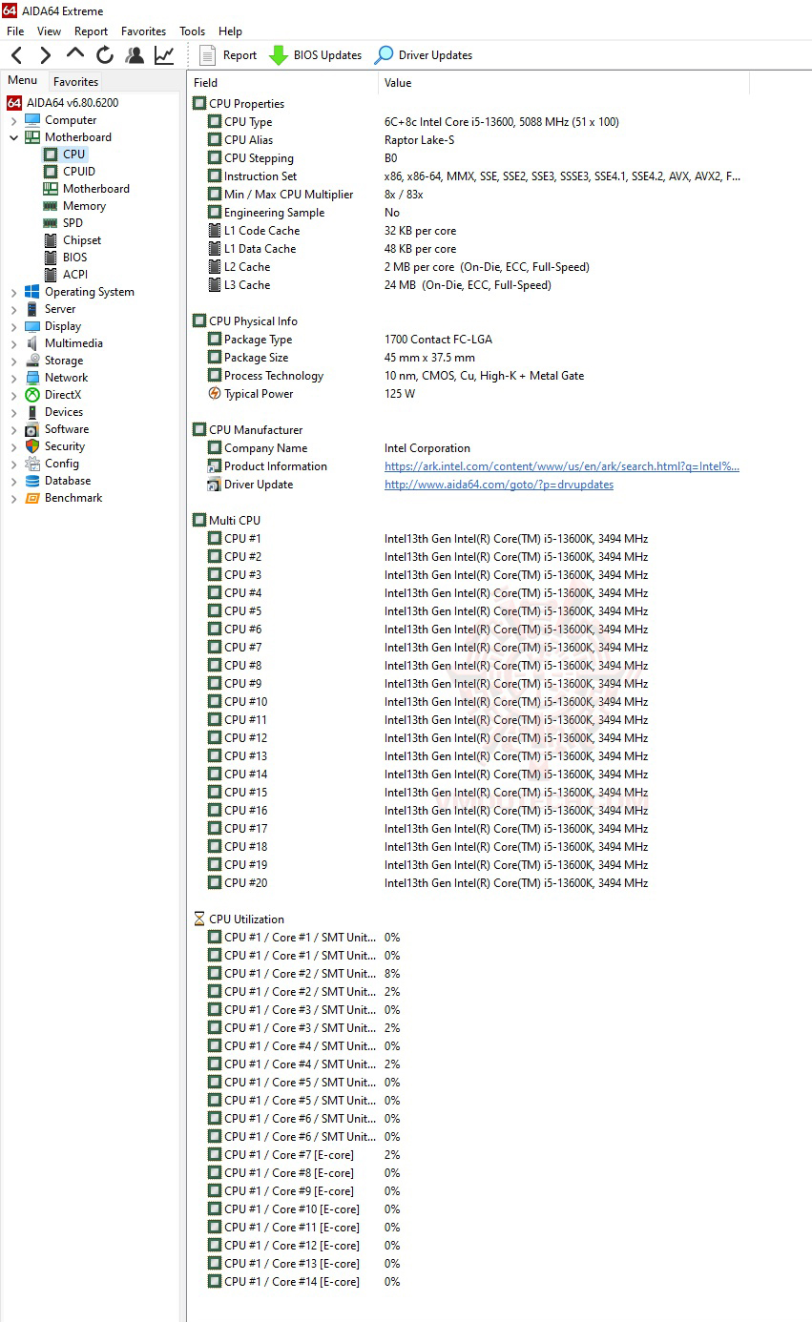Expand the Network tree node

[13, 378]
